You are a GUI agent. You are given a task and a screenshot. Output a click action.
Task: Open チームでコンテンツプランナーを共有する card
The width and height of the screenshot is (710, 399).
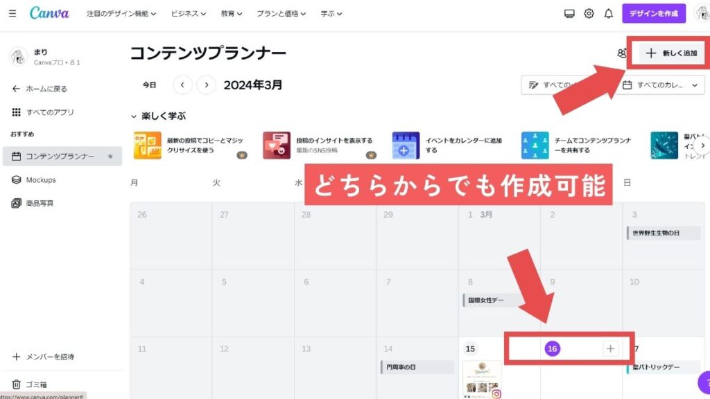579,145
